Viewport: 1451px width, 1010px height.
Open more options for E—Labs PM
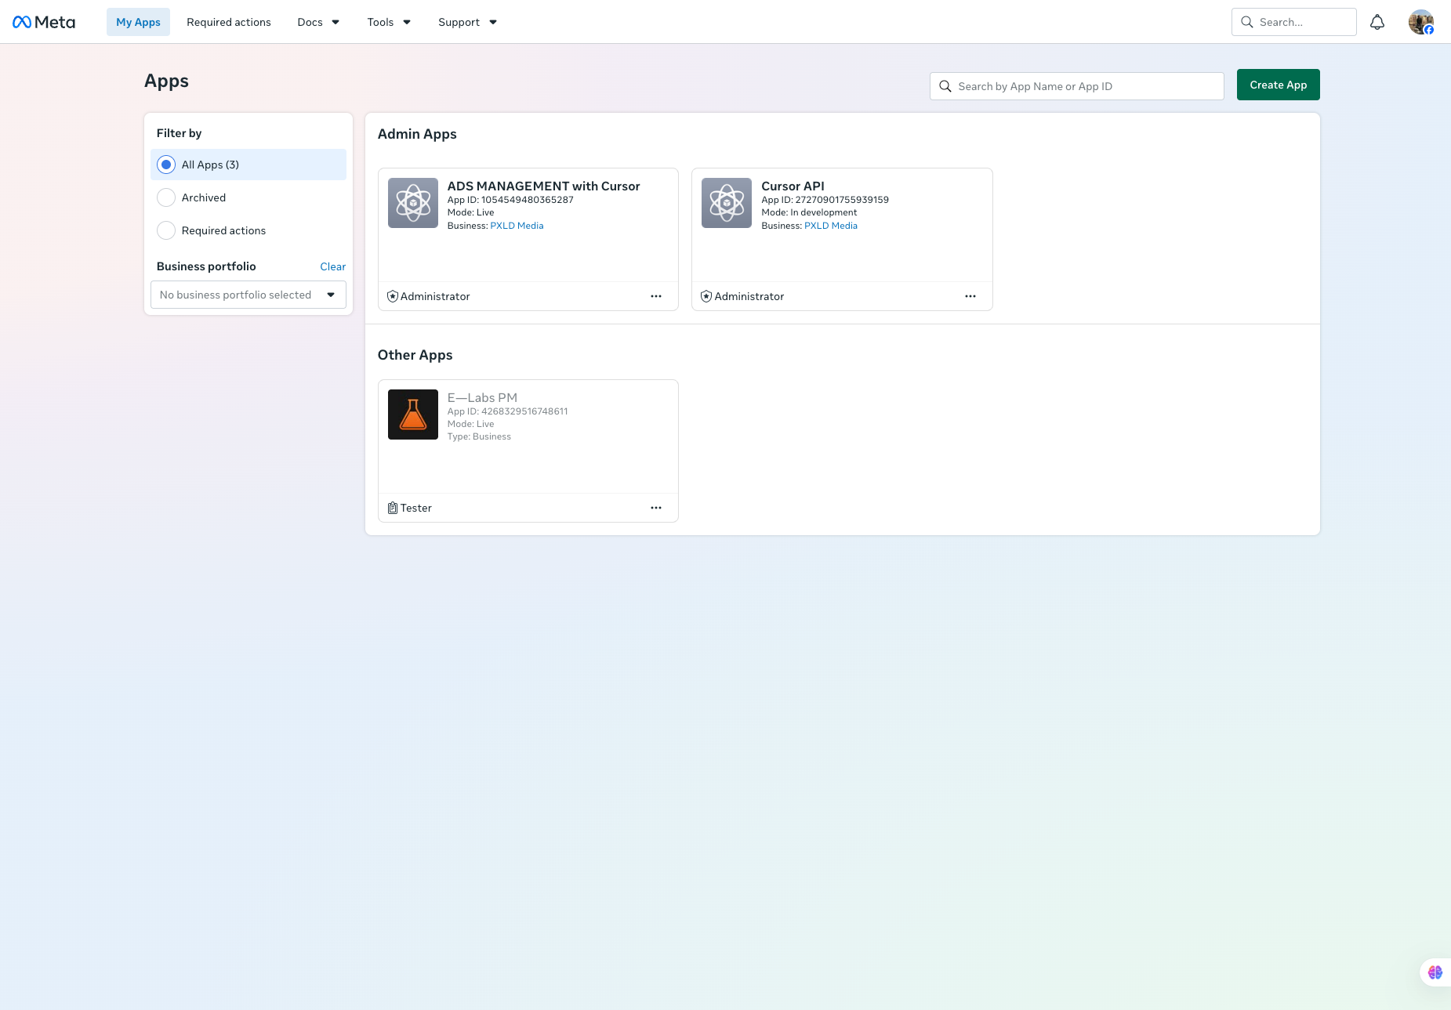coord(656,508)
